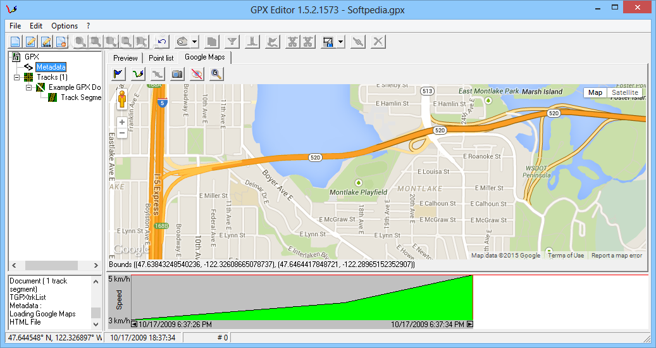Collapse the Tracks (1) tree node
656x348 pixels.
pos(18,77)
